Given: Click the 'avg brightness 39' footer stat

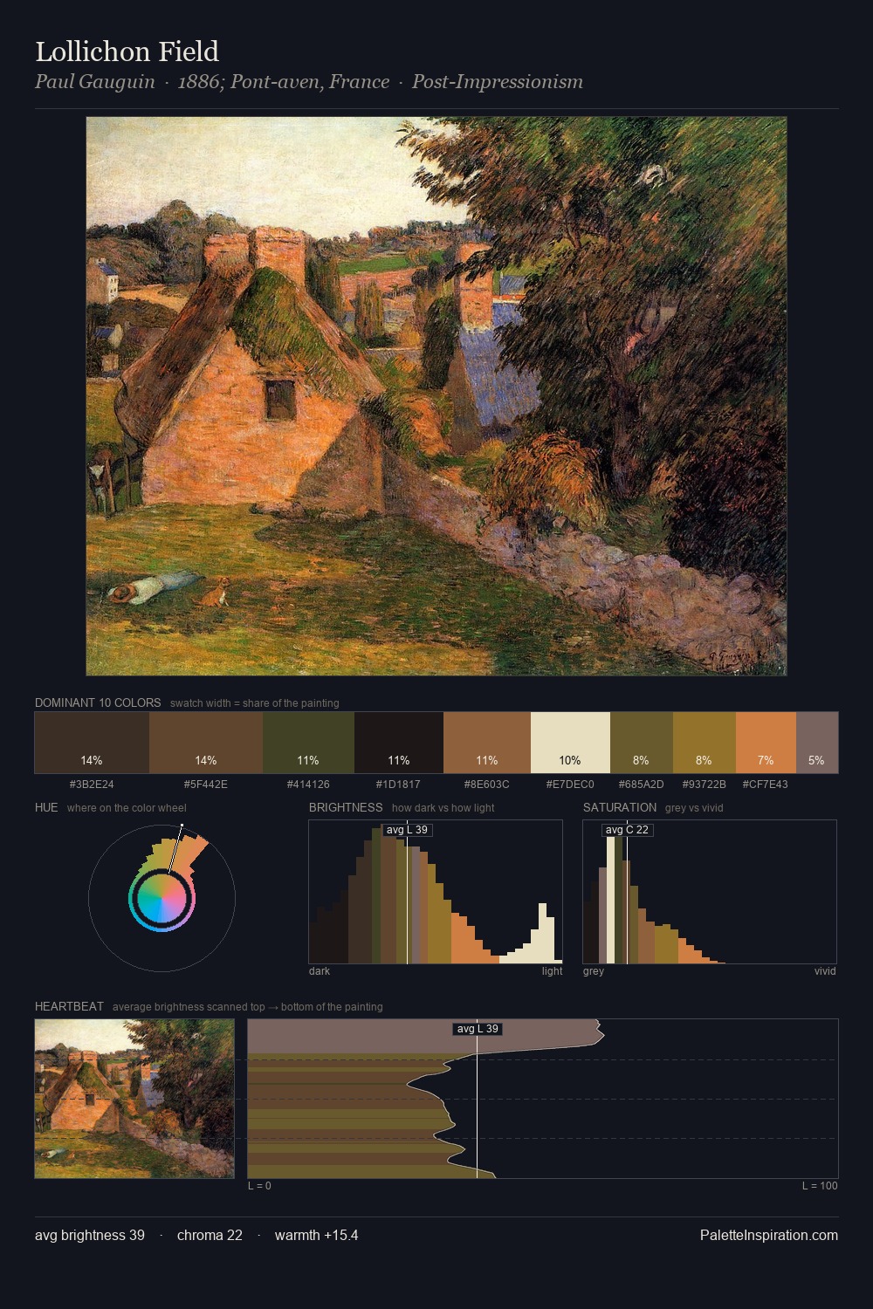Looking at the screenshot, I should tap(90, 1235).
